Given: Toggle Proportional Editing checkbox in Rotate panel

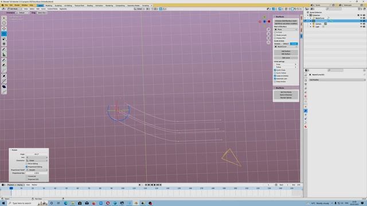Looking at the screenshot, I should pyautogui.click(x=27, y=167).
